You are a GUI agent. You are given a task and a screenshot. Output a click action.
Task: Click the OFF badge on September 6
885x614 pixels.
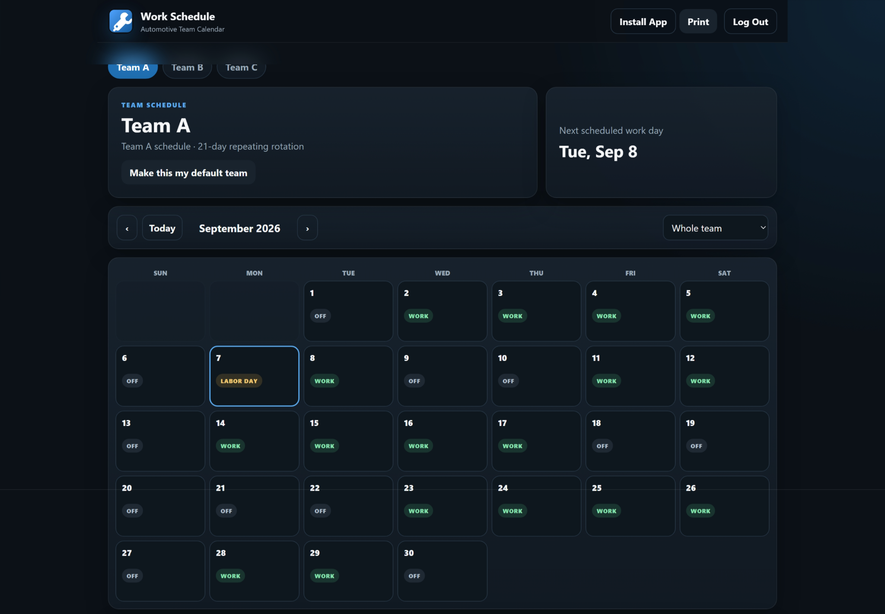[132, 381]
